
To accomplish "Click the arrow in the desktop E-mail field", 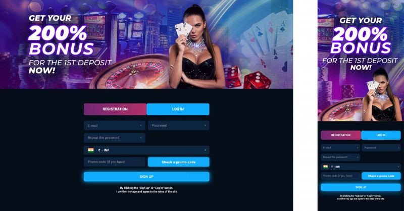I will tap(141, 126).
